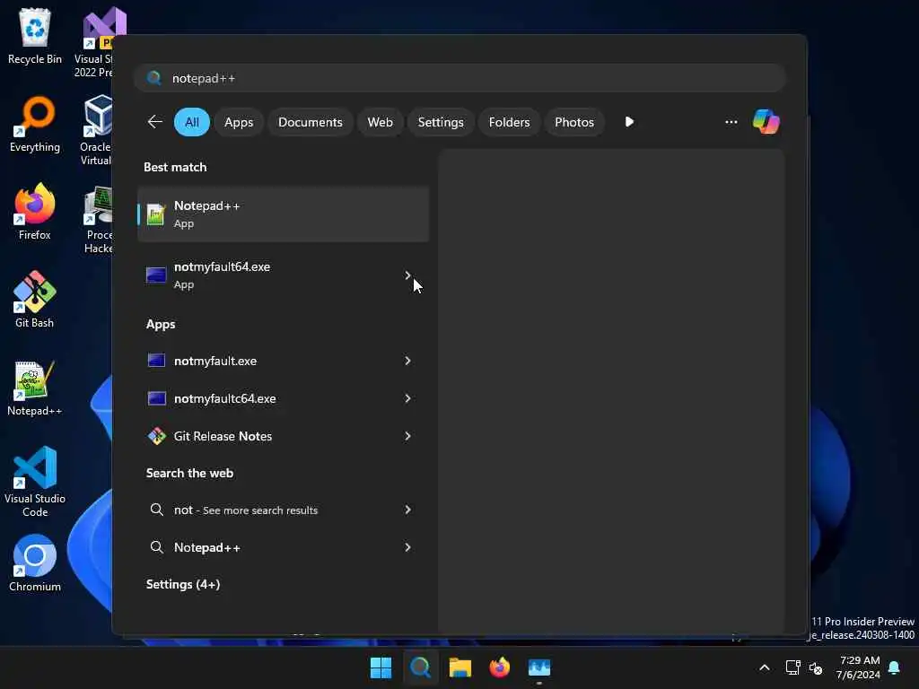Image resolution: width=919 pixels, height=689 pixels.
Task: Open the notification bell
Action: coord(894,667)
